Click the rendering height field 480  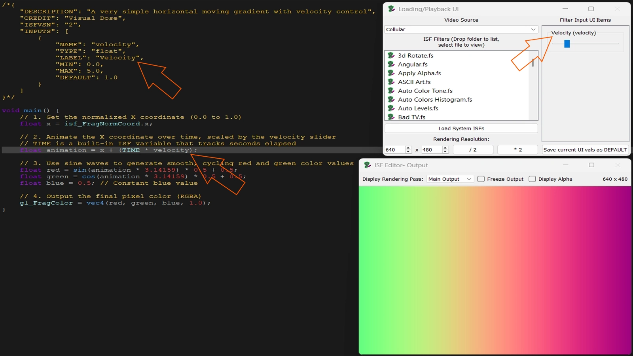point(431,150)
